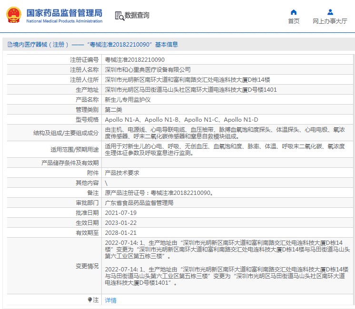The image size is (355, 309).
Task: Click the 产品储存条件及有效期 row label
Action: 70,163
